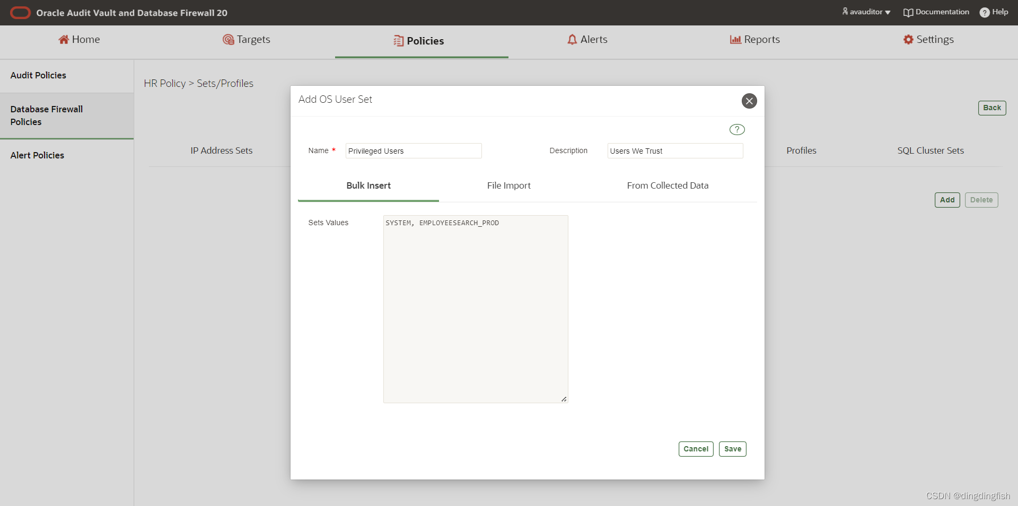Select Database Firewall Policies in sidebar
Image resolution: width=1018 pixels, height=506 pixels.
tap(67, 116)
